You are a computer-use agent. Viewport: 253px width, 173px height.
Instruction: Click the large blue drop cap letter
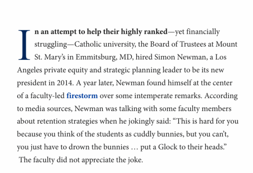pyautogui.click(x=24, y=45)
